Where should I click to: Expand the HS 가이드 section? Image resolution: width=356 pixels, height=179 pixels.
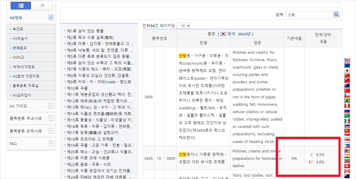[x=51, y=106]
